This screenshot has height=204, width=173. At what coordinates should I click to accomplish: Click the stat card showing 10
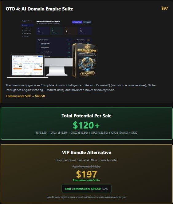click(x=43, y=31)
